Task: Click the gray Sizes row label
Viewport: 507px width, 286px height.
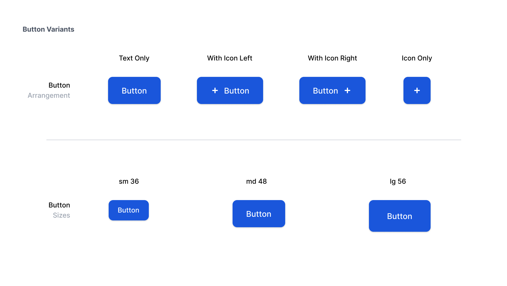Action: coord(61,215)
